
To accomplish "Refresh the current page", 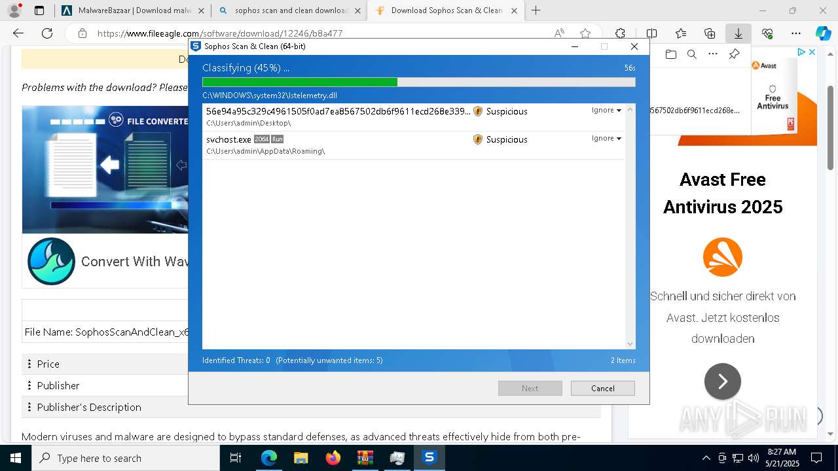I will [x=47, y=33].
